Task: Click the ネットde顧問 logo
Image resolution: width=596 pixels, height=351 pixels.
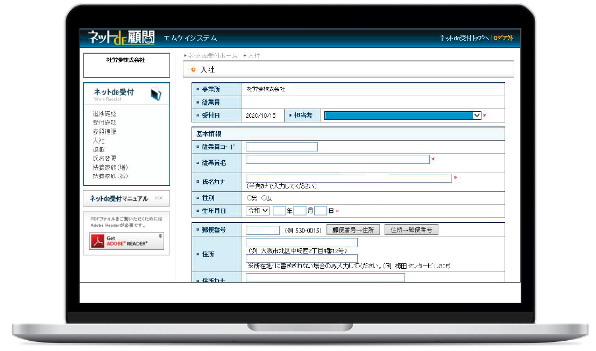Action: click(x=121, y=37)
